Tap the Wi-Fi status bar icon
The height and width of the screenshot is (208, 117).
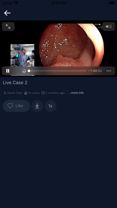(x=16, y=3)
